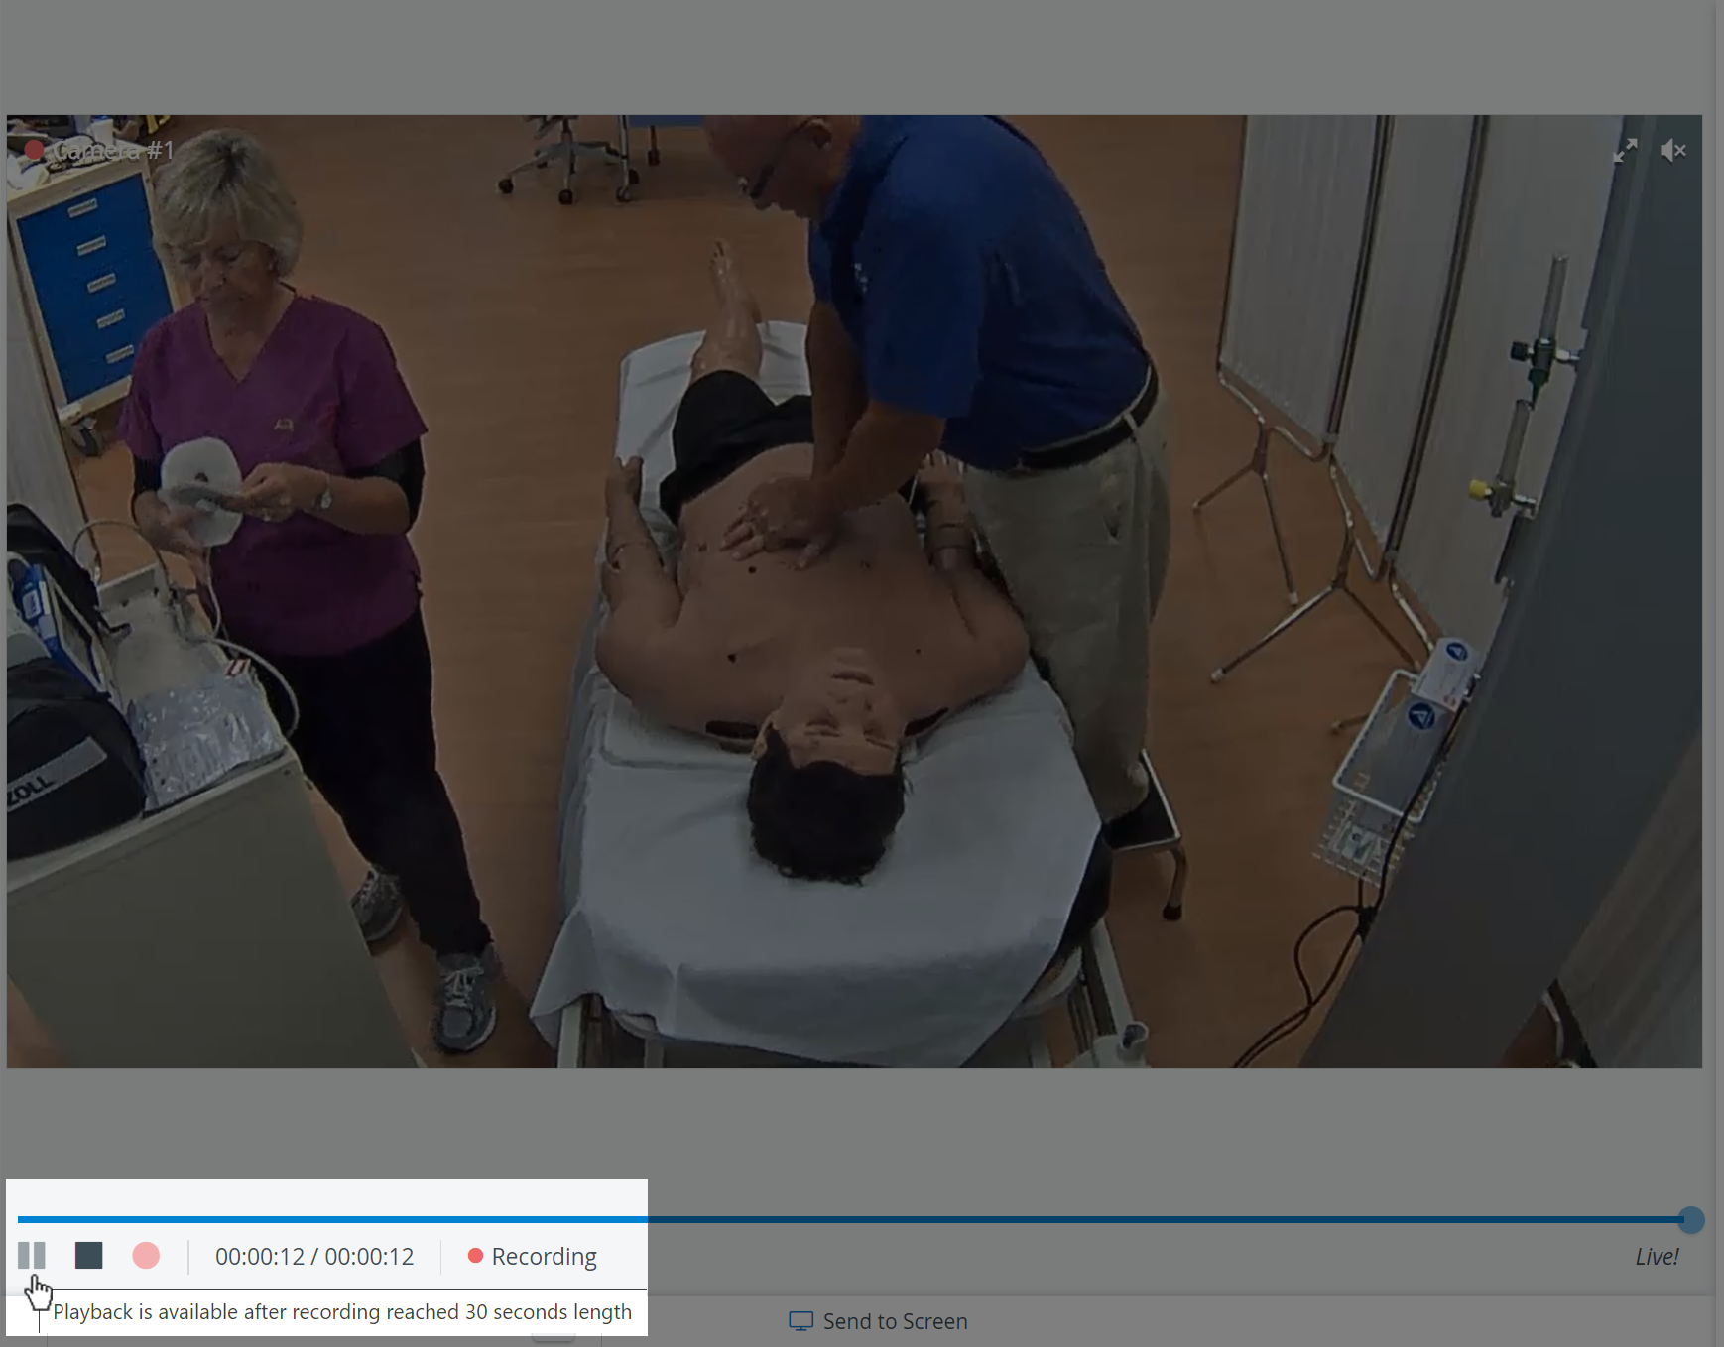
Task: Expand the camera view to fullscreen
Action: 1625,151
